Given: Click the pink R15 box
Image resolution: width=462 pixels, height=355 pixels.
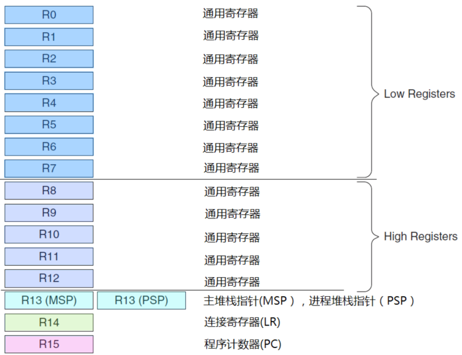Looking at the screenshot, I should (x=49, y=344).
